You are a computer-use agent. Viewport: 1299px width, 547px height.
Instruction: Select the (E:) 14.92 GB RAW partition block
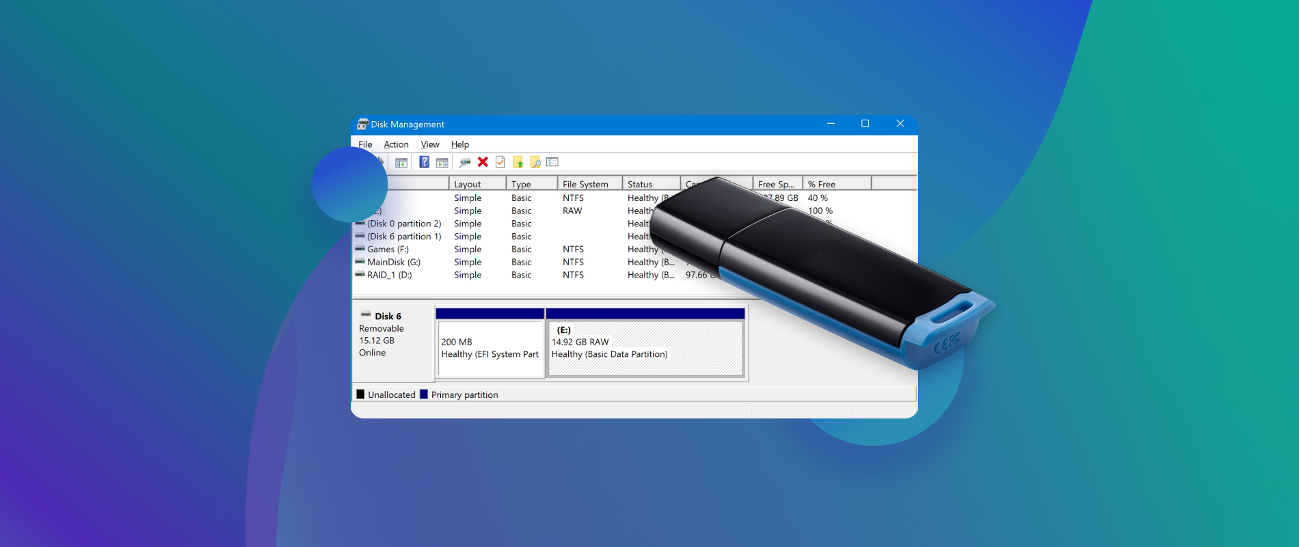pyautogui.click(x=645, y=342)
